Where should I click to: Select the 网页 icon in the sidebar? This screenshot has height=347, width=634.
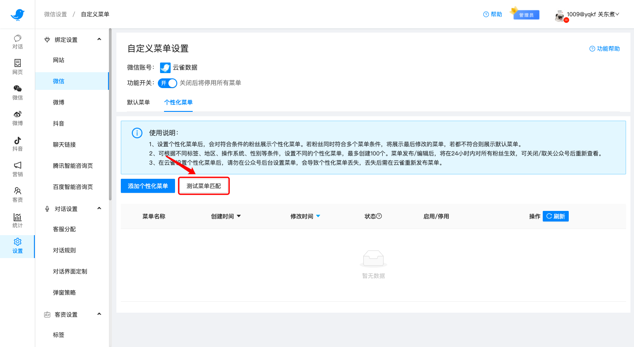tap(17, 67)
